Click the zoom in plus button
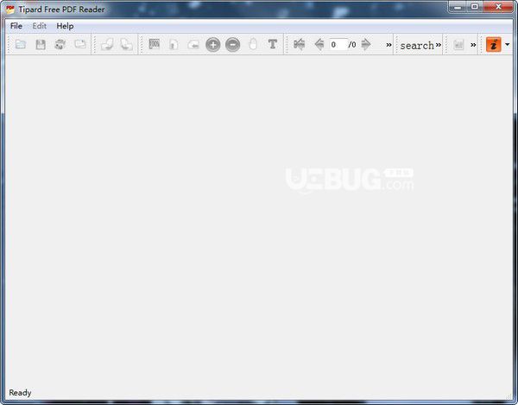This screenshot has width=518, height=405. coord(213,44)
